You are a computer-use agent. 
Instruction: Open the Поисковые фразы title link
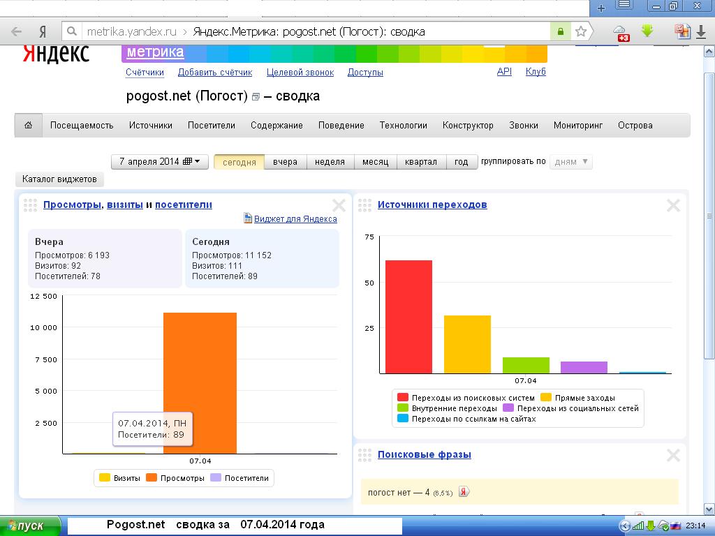(x=424, y=454)
